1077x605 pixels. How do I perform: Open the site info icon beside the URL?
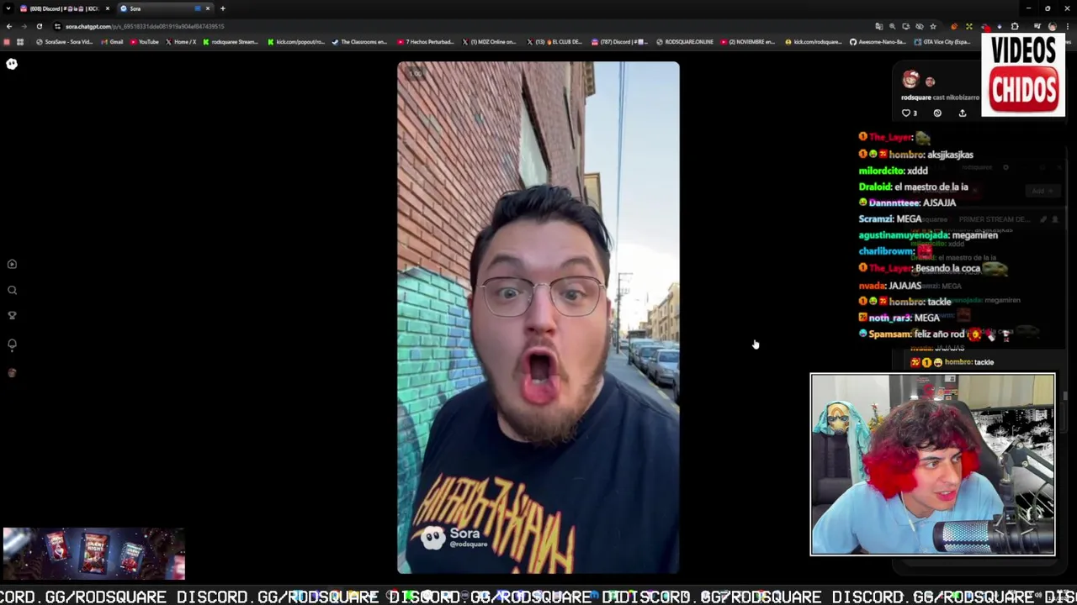[x=57, y=26]
